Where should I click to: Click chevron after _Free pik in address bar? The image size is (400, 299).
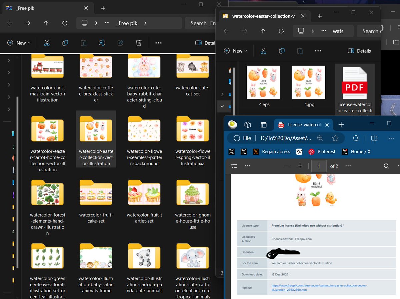pos(146,23)
